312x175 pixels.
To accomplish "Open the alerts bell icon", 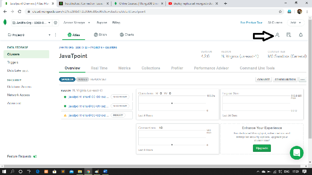I will 301,35.
